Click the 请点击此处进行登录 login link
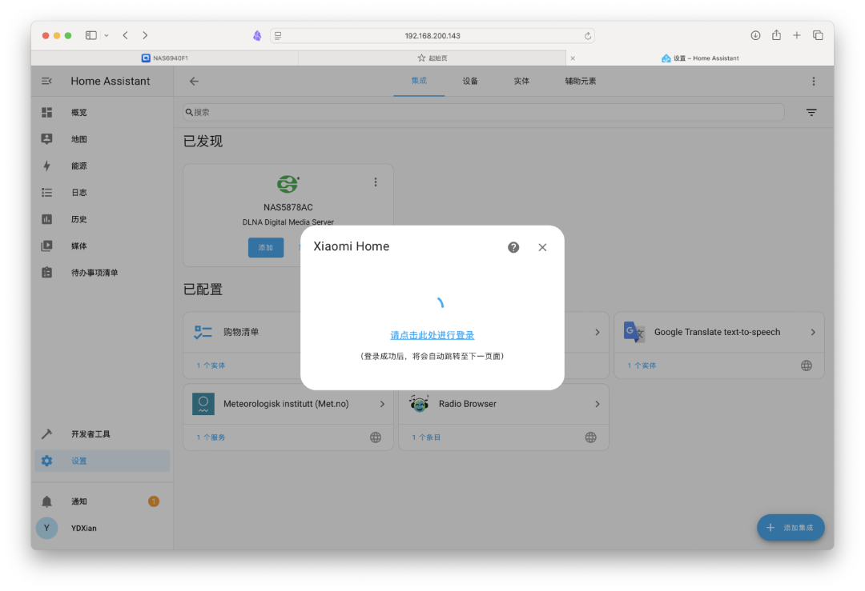 (x=432, y=335)
